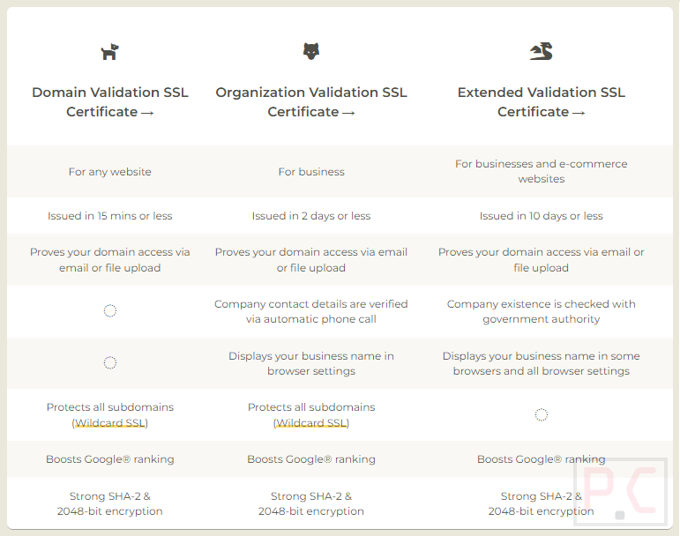Click the "Issued in 10 days or less" cell
Image resolution: width=680 pixels, height=536 pixels.
[x=541, y=216]
